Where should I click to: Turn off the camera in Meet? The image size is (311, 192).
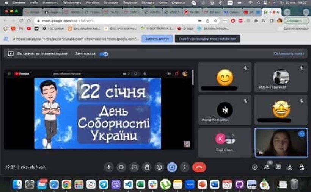[121, 167]
